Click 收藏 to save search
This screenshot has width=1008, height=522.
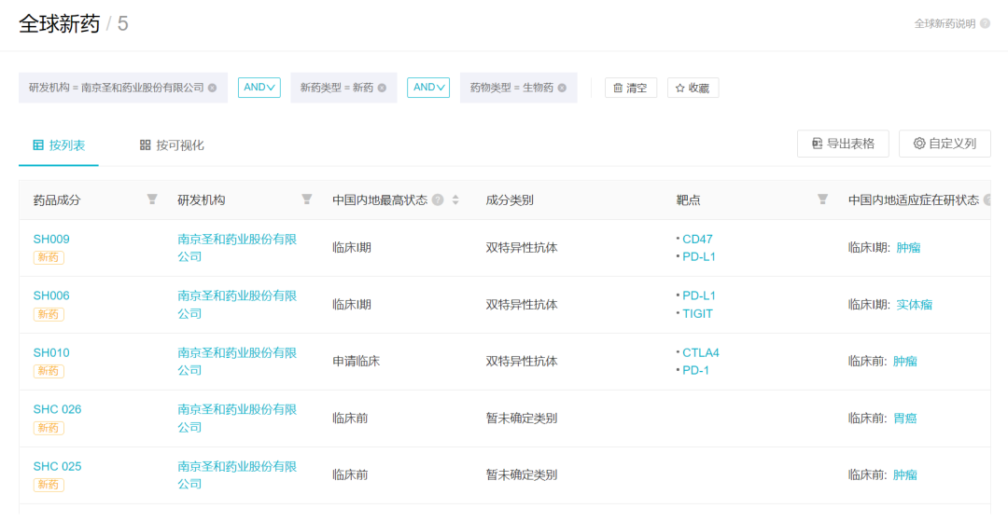click(x=693, y=88)
